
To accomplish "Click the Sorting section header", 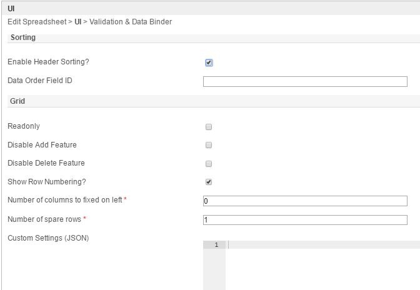I will click(23, 37).
